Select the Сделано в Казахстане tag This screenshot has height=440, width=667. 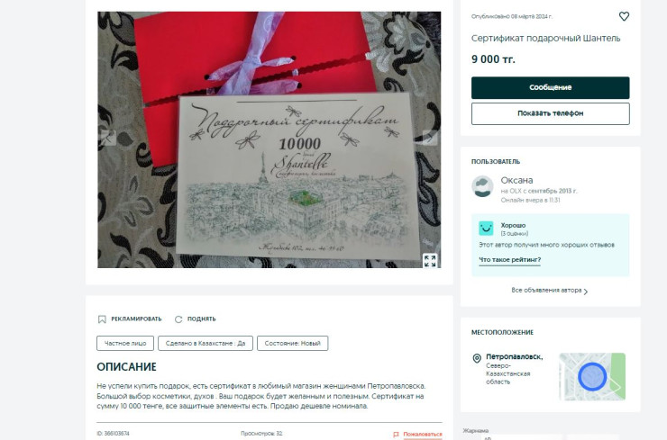pyautogui.click(x=206, y=343)
